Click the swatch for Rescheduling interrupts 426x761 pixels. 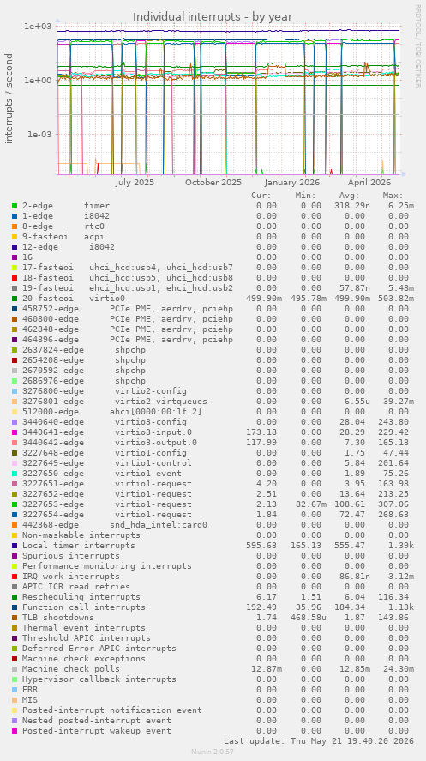pyautogui.click(x=15, y=597)
